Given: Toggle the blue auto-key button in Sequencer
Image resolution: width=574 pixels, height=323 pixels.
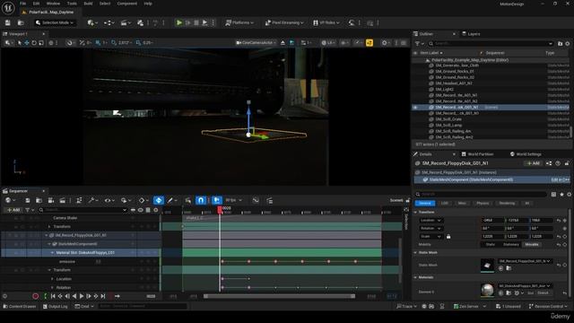Looking at the screenshot, I should (159, 200).
